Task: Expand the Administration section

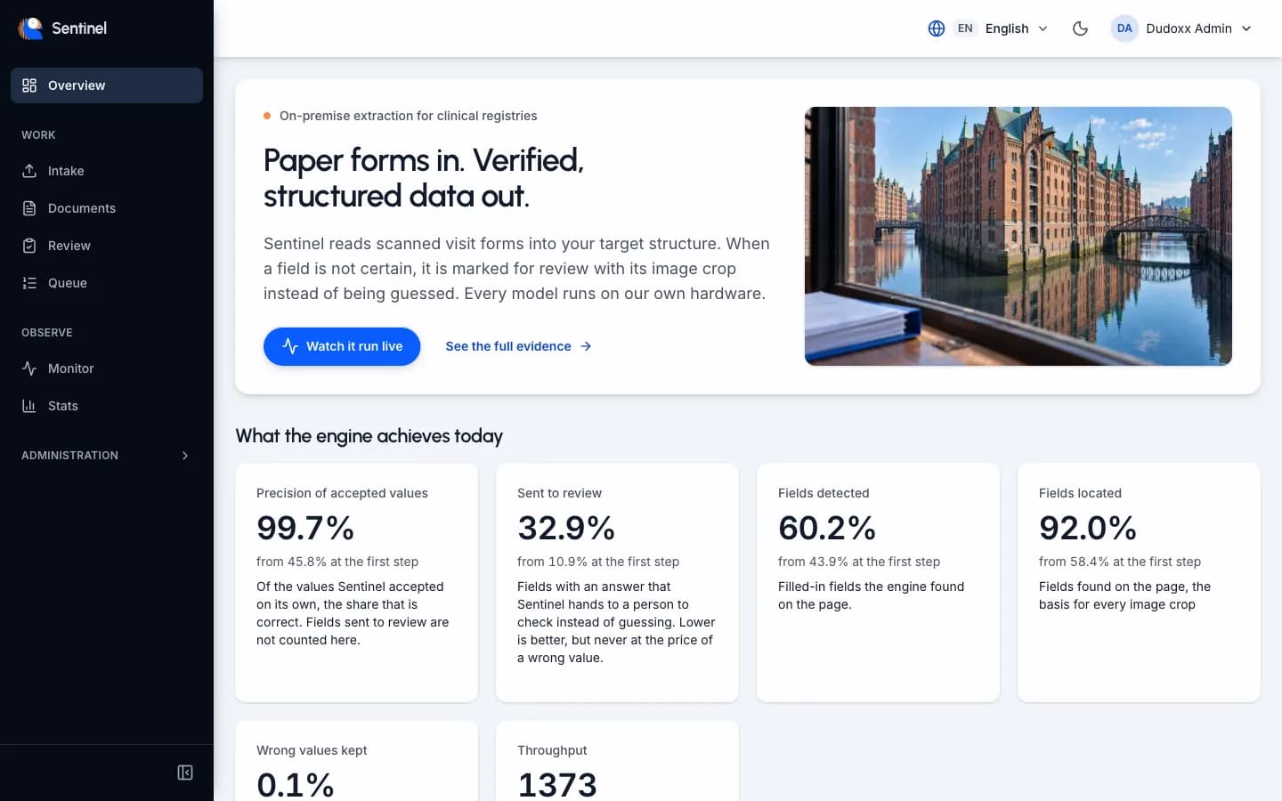Action: pyautogui.click(x=107, y=456)
